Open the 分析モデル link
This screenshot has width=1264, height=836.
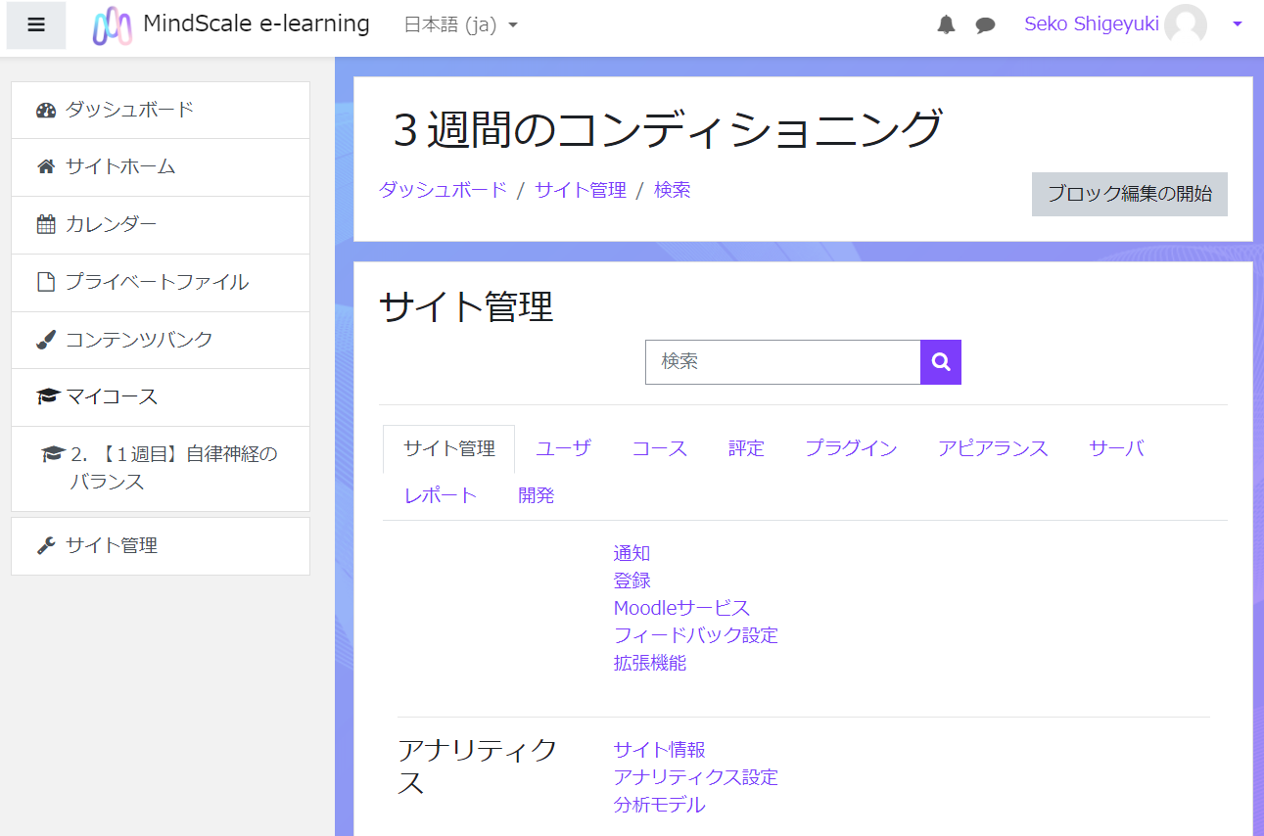[659, 805]
